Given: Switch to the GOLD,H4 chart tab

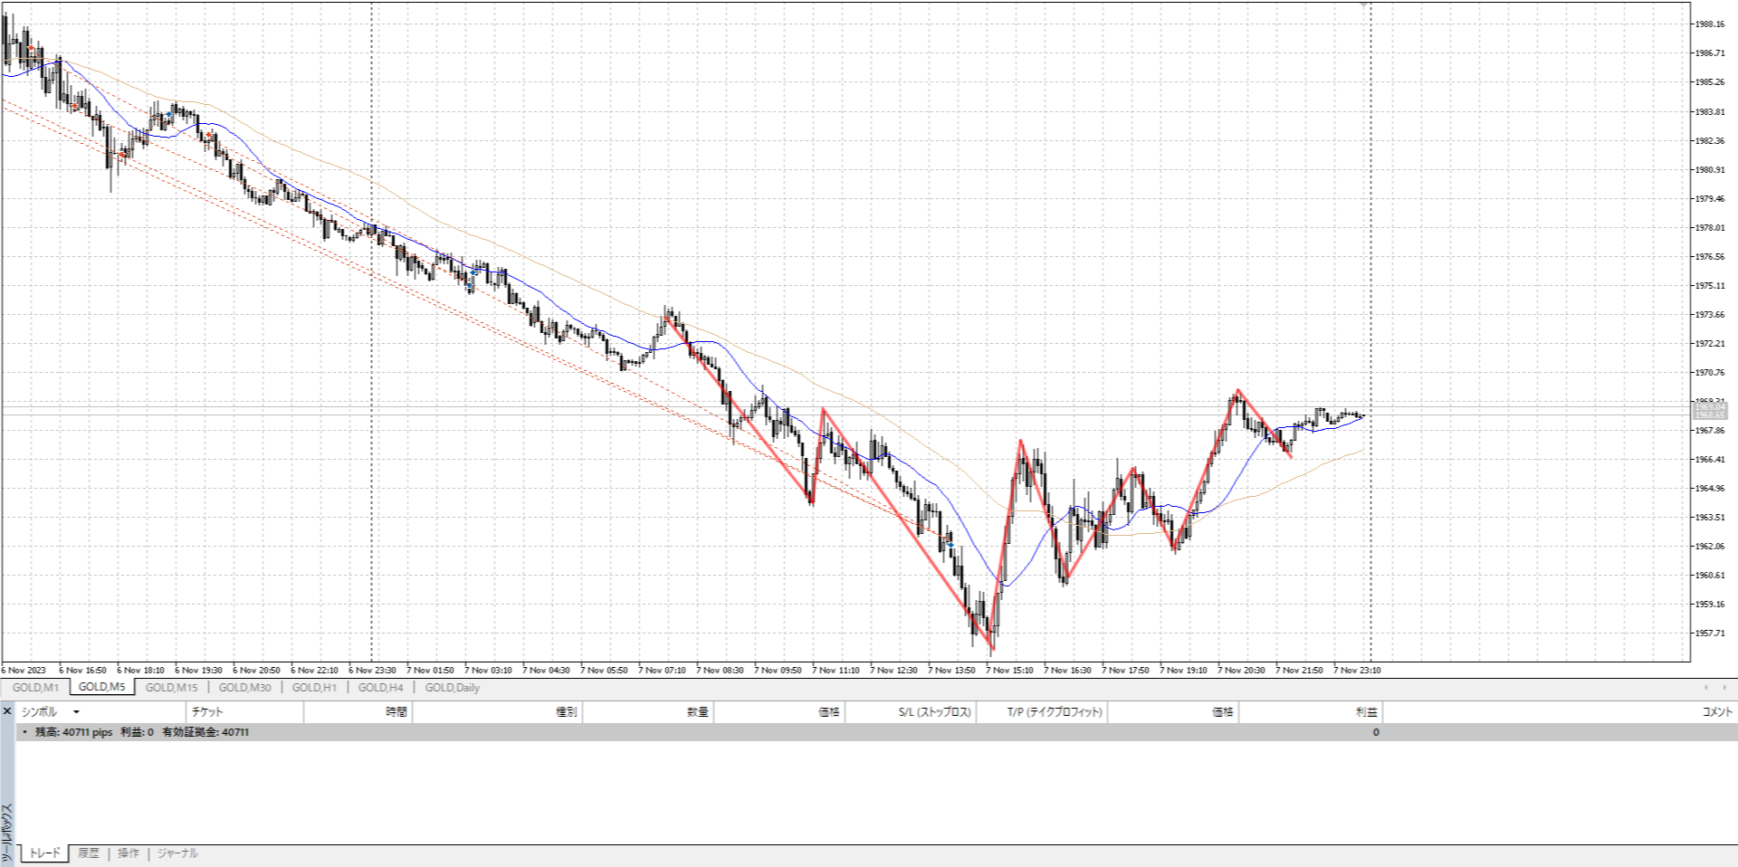Looking at the screenshot, I should pos(380,688).
